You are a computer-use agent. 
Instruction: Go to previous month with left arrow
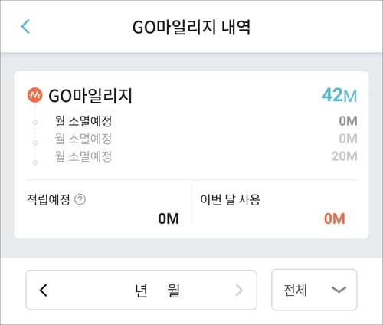pyautogui.click(x=44, y=290)
